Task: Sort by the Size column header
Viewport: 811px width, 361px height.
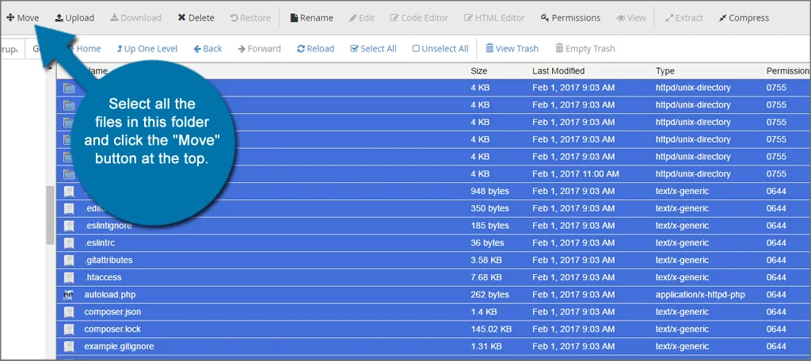Action: click(x=479, y=71)
